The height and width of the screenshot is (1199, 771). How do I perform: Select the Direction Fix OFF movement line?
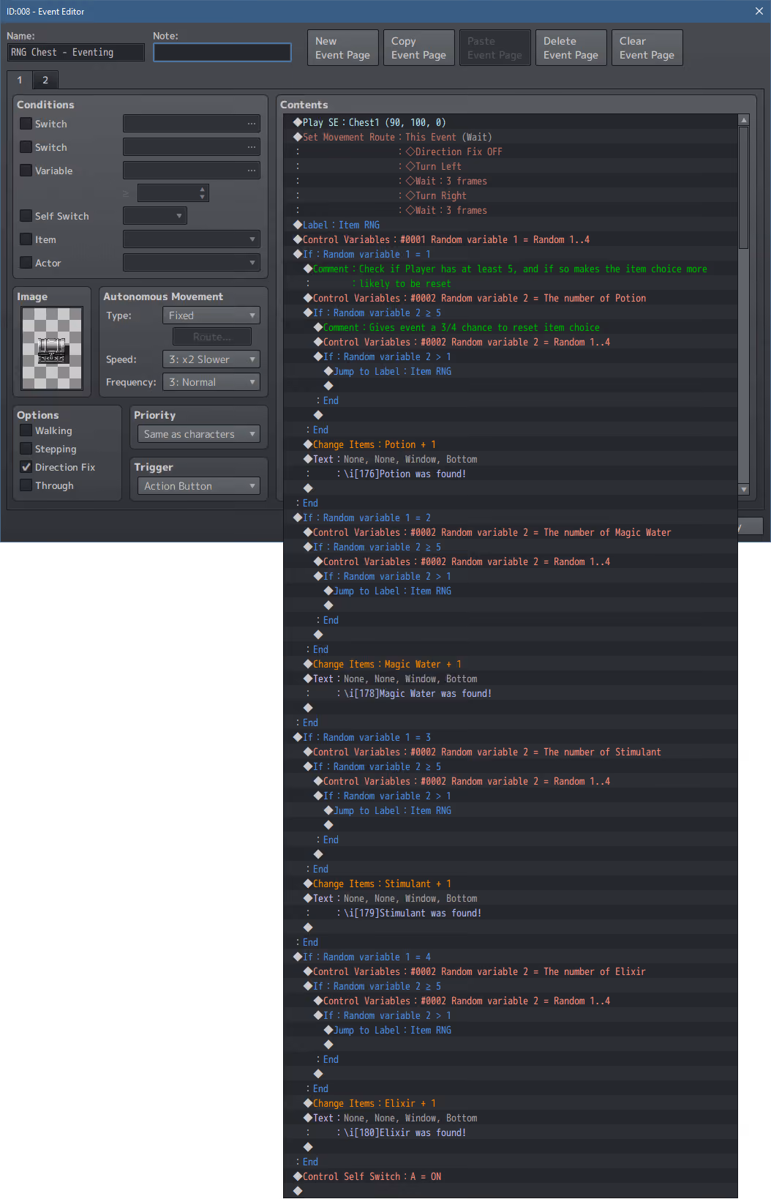[511, 152]
